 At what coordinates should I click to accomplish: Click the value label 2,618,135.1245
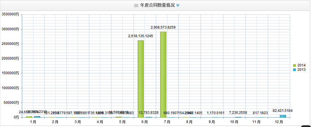(x=140, y=36)
